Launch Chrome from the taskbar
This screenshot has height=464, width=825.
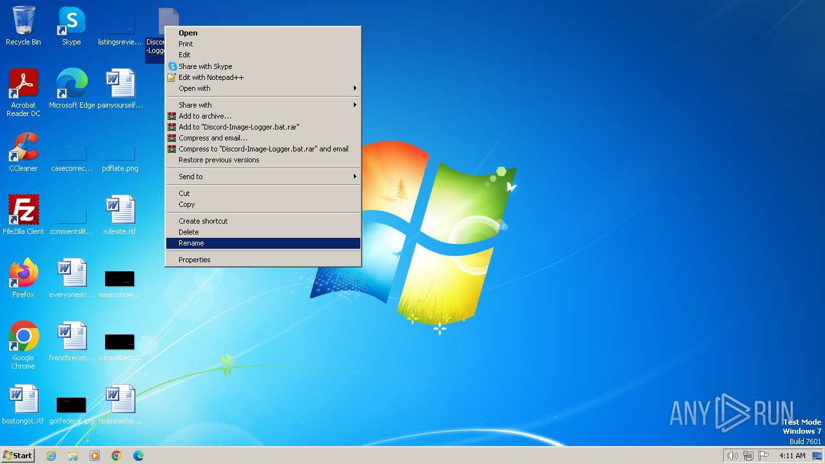click(117, 456)
